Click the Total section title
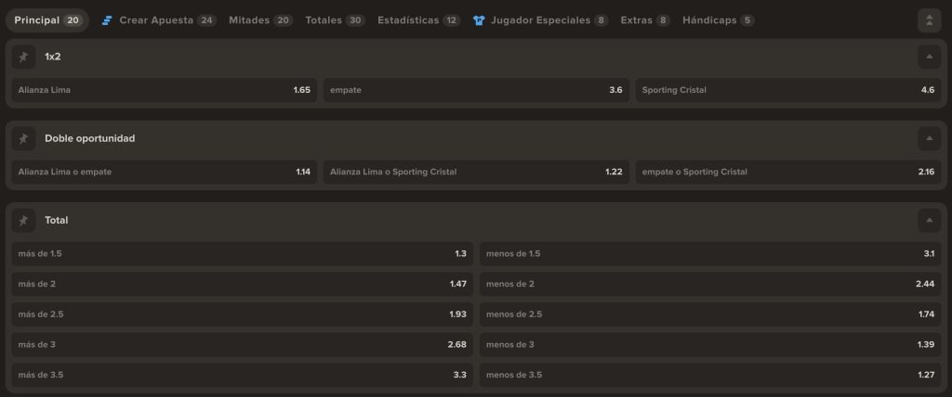Viewport: 952px width, 397px height. pos(57,221)
